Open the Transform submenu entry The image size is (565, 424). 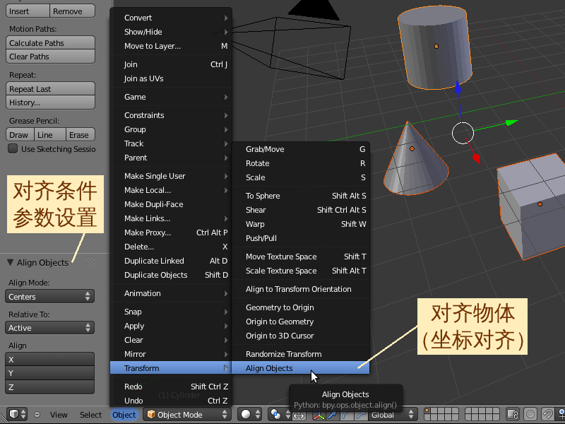171,368
